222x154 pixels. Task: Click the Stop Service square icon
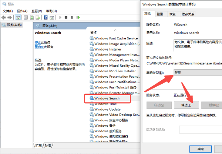pyautogui.click(x=66, y=17)
